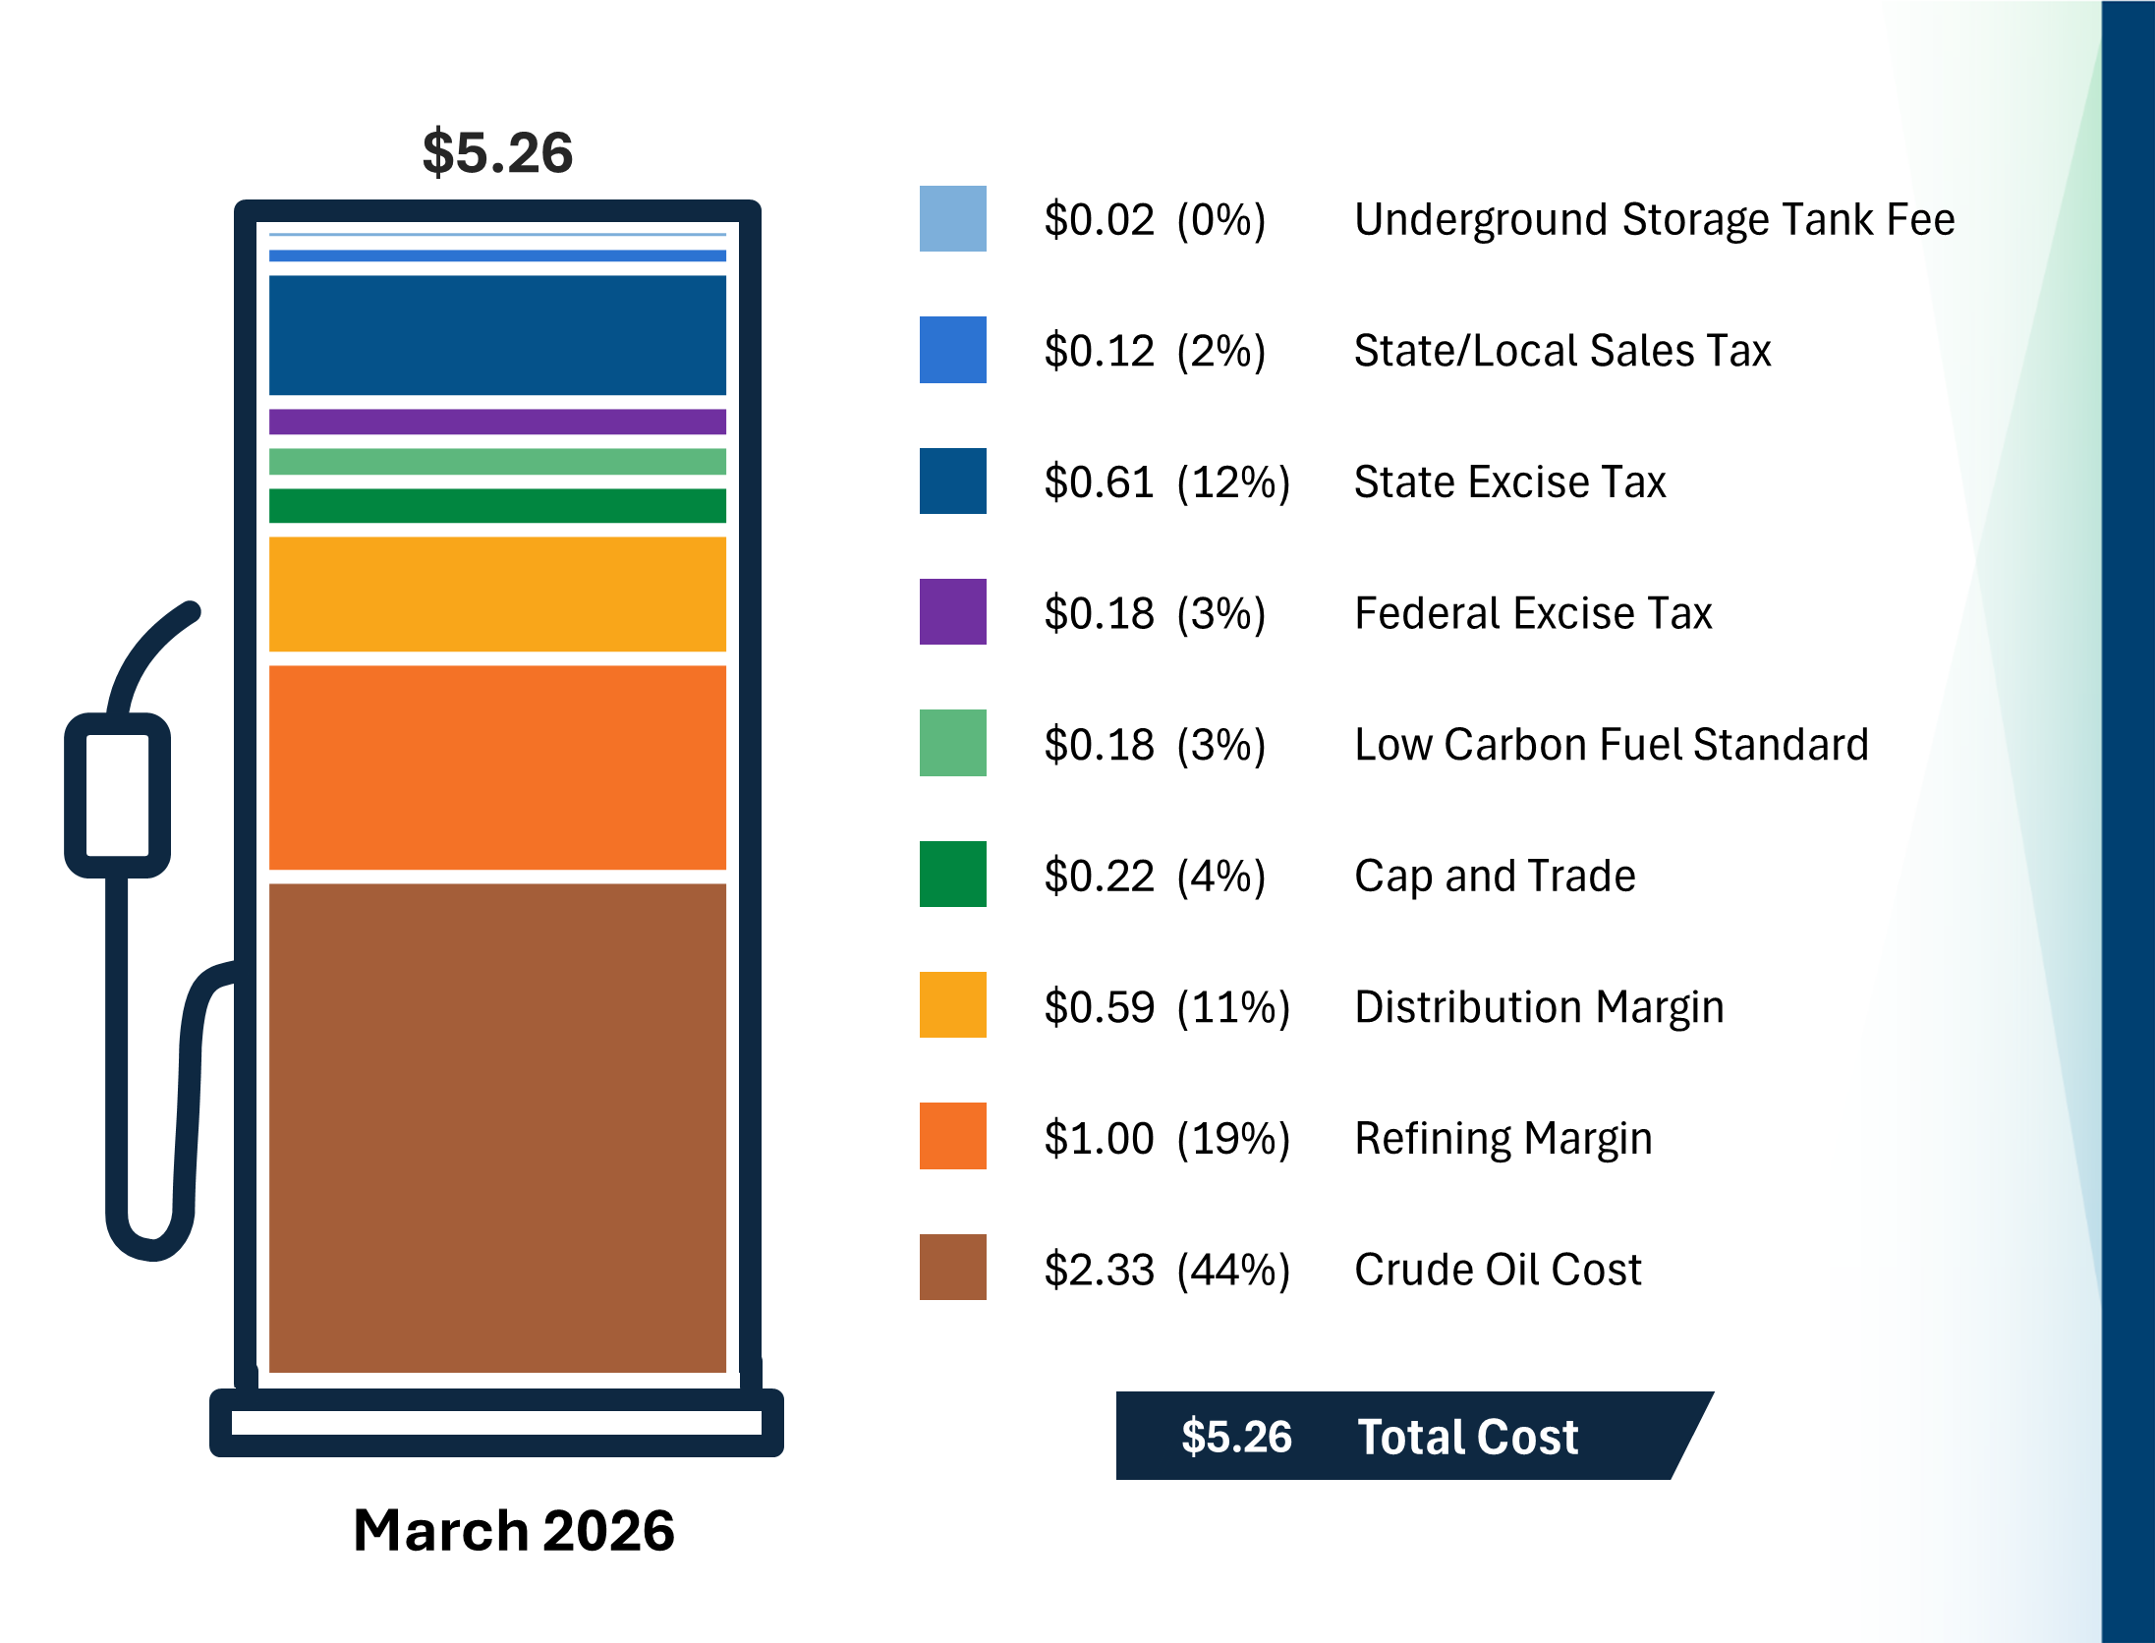Click the '$0.02 (0%)' value
Image resolution: width=2155 pixels, height=1643 pixels.
(1155, 220)
